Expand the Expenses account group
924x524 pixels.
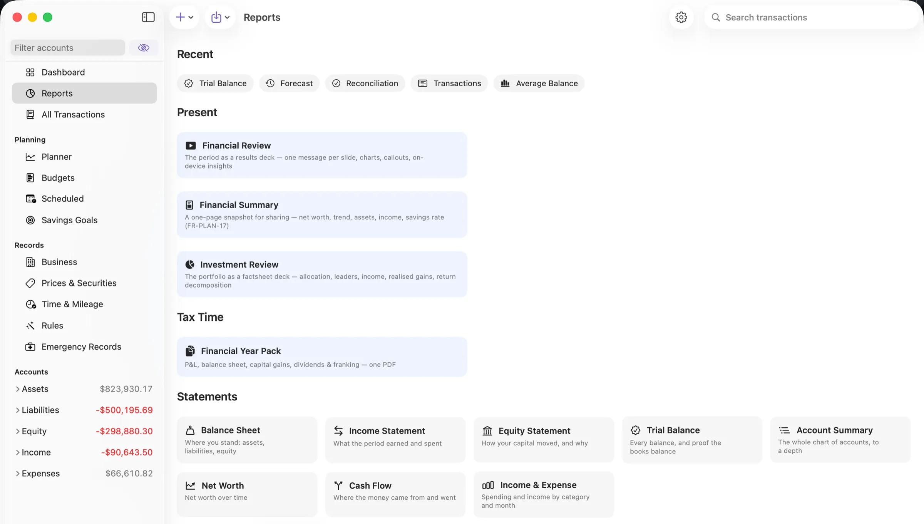coord(17,473)
